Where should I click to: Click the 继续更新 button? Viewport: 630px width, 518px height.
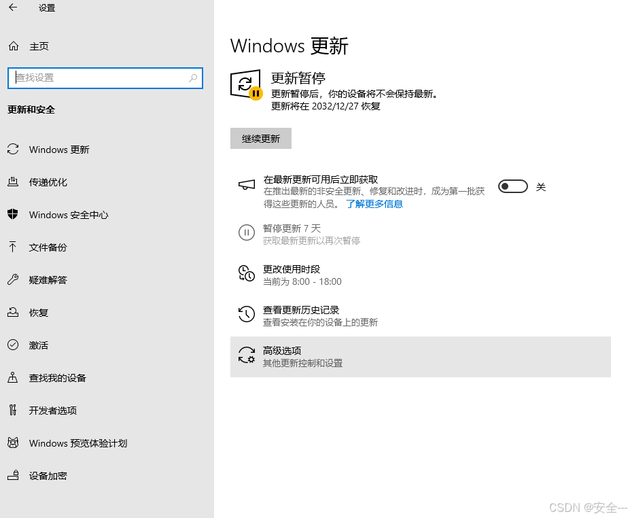[x=261, y=138]
